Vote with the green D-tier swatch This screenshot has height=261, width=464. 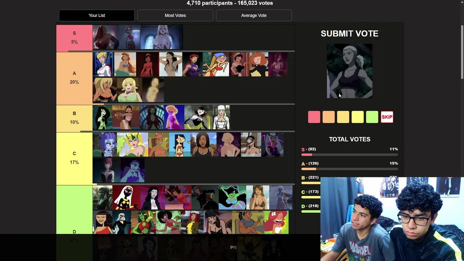[x=372, y=117]
